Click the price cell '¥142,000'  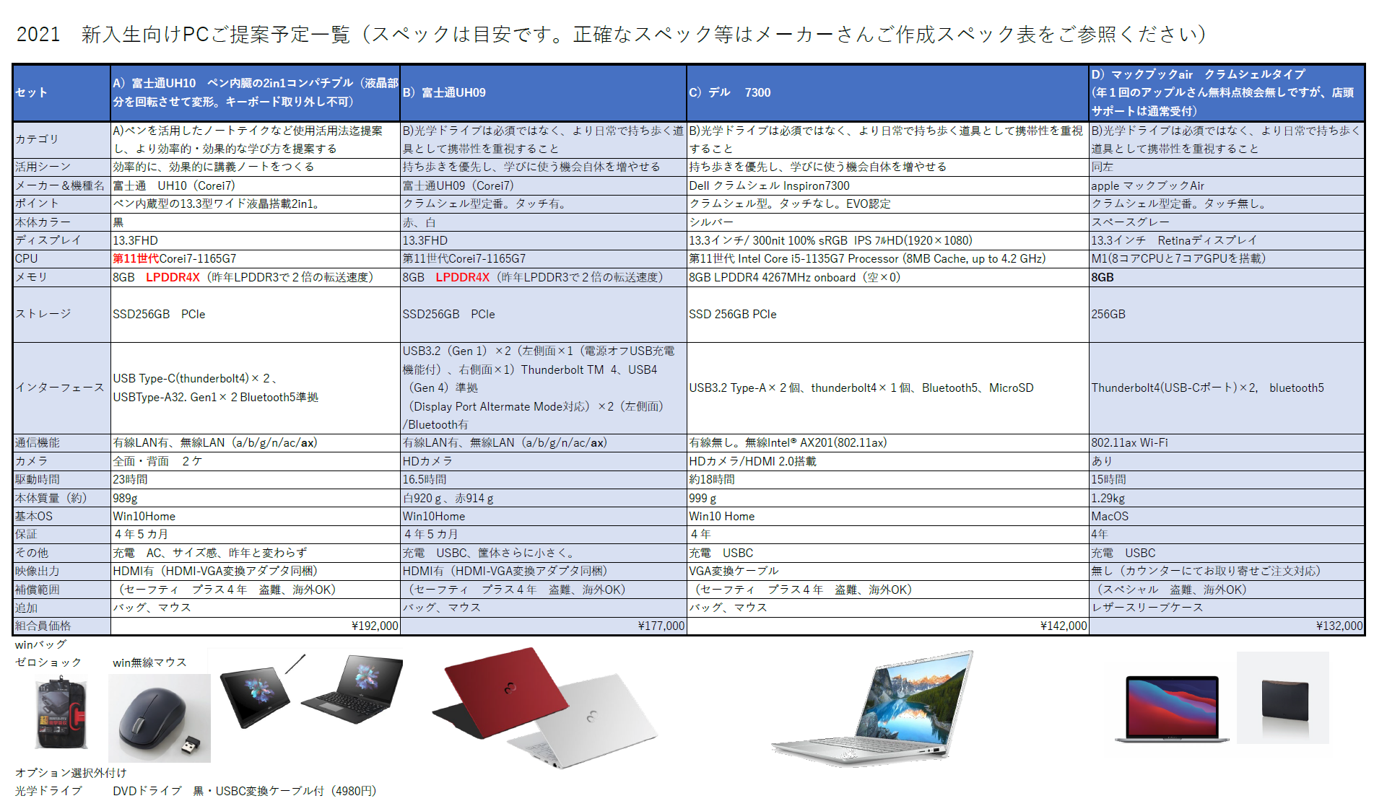point(887,626)
